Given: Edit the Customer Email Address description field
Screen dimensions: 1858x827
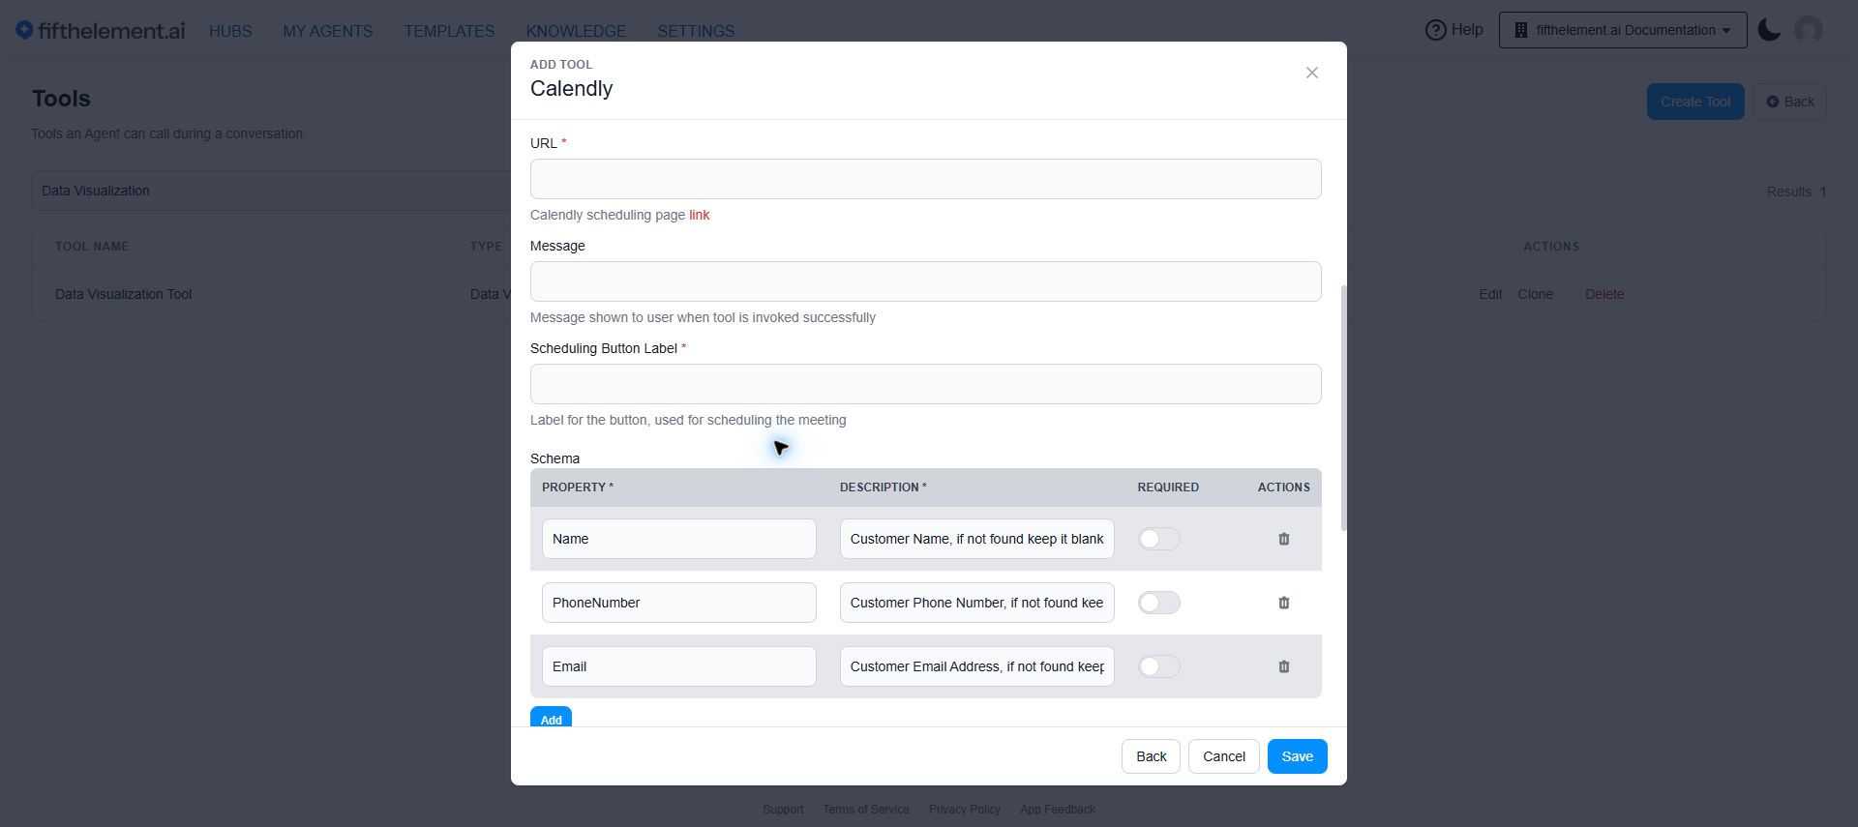Looking at the screenshot, I should point(976,666).
